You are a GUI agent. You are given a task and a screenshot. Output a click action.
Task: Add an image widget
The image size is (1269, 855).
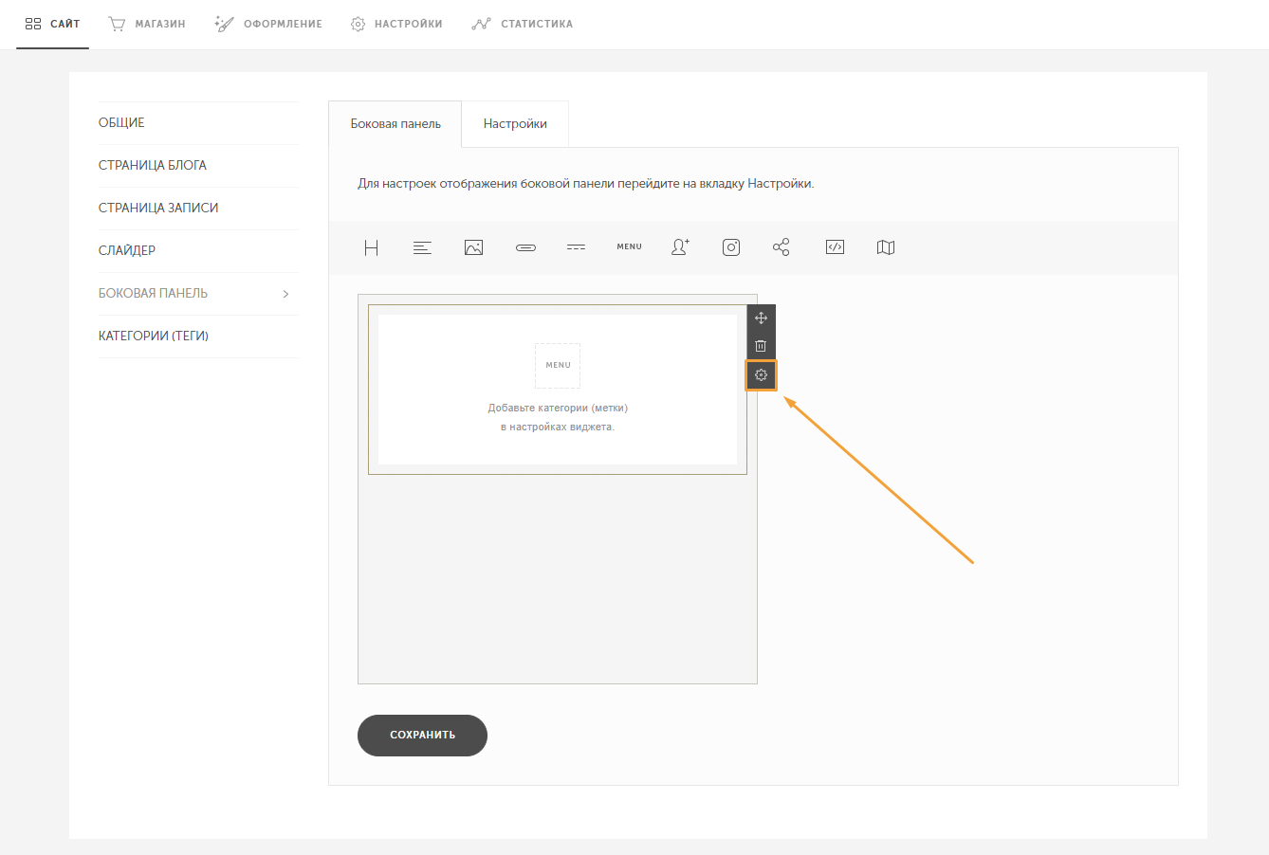[x=473, y=247]
